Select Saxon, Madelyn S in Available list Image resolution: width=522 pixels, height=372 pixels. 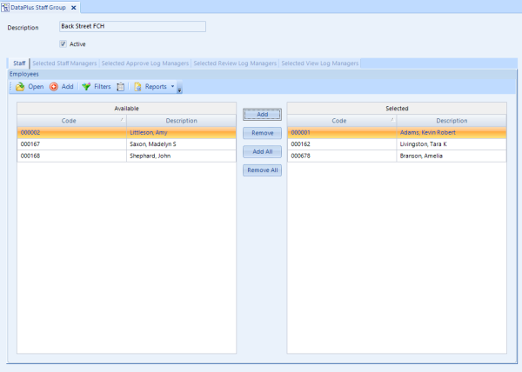(x=152, y=144)
